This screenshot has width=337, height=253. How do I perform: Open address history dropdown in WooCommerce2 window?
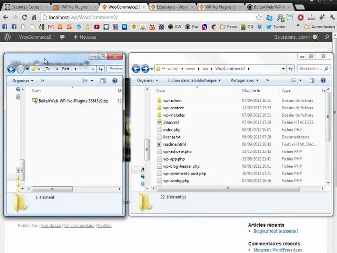click(x=283, y=69)
